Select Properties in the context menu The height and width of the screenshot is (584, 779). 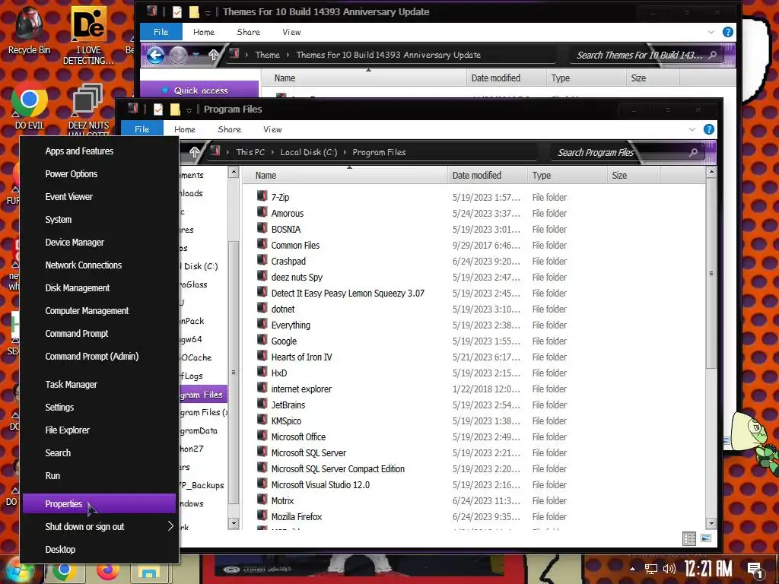[x=100, y=503]
